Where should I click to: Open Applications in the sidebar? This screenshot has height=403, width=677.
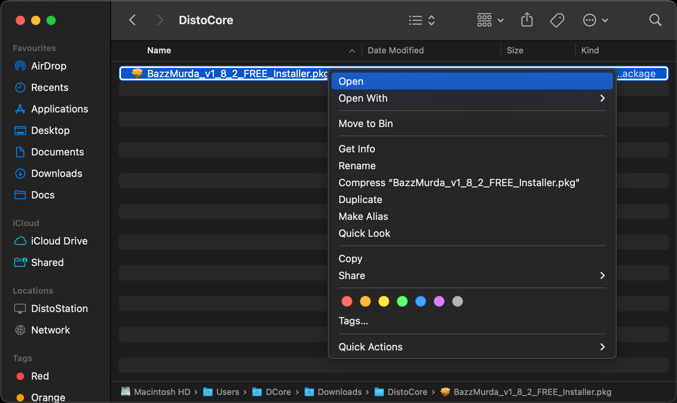[x=51, y=109]
